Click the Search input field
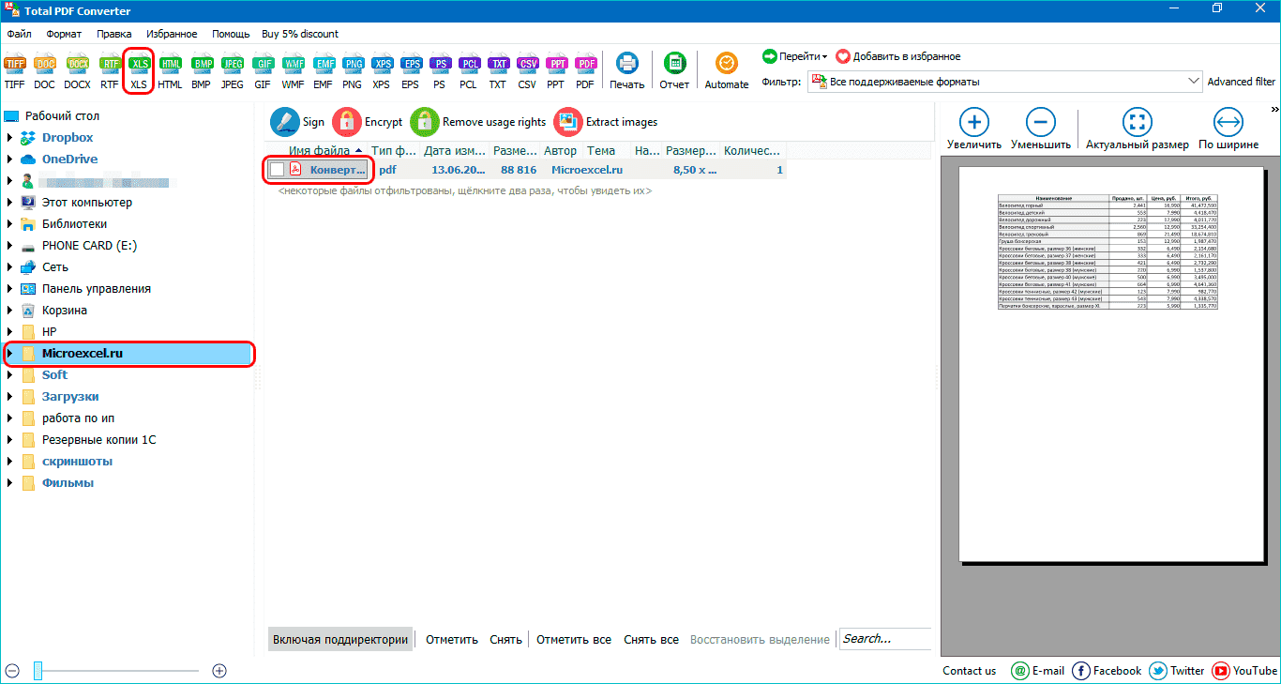The width and height of the screenshot is (1281, 684). 884,639
